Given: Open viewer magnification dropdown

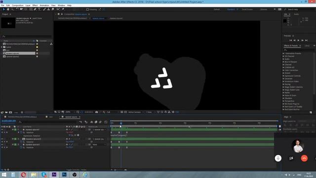Looking at the screenshot, I should coord(70,112).
